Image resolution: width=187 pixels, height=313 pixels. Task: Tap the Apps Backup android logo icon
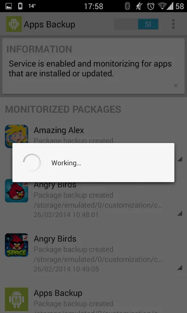tap(14, 24)
